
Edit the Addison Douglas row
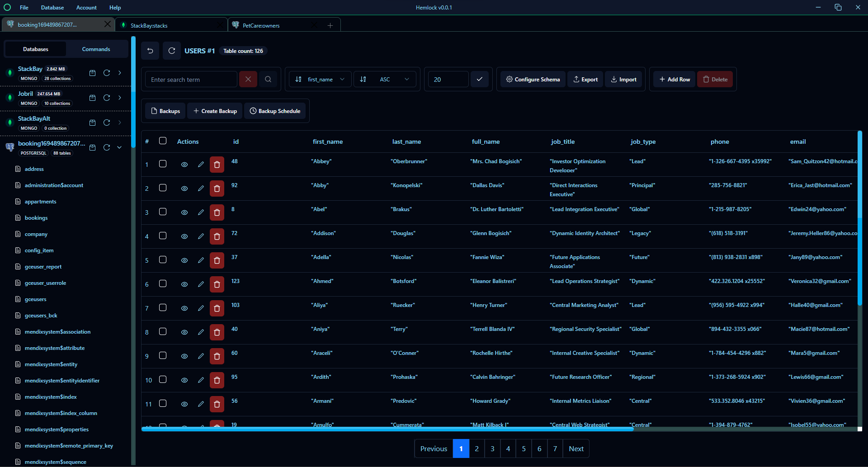[x=201, y=236]
